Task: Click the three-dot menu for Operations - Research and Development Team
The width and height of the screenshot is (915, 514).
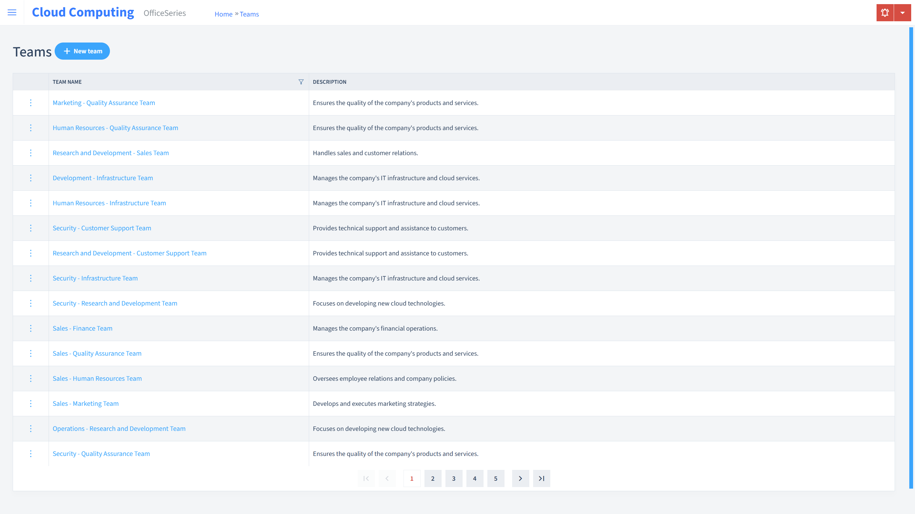Action: (30, 429)
